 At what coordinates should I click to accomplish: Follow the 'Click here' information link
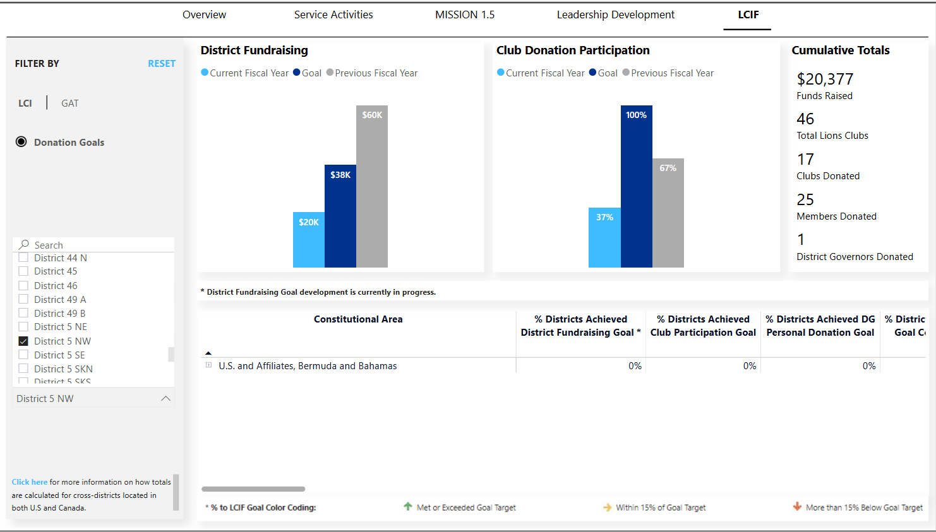coord(30,482)
